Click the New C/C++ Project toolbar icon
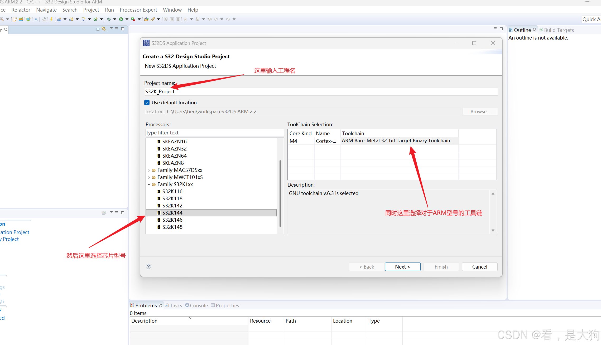The image size is (601, 345). tap(59, 19)
